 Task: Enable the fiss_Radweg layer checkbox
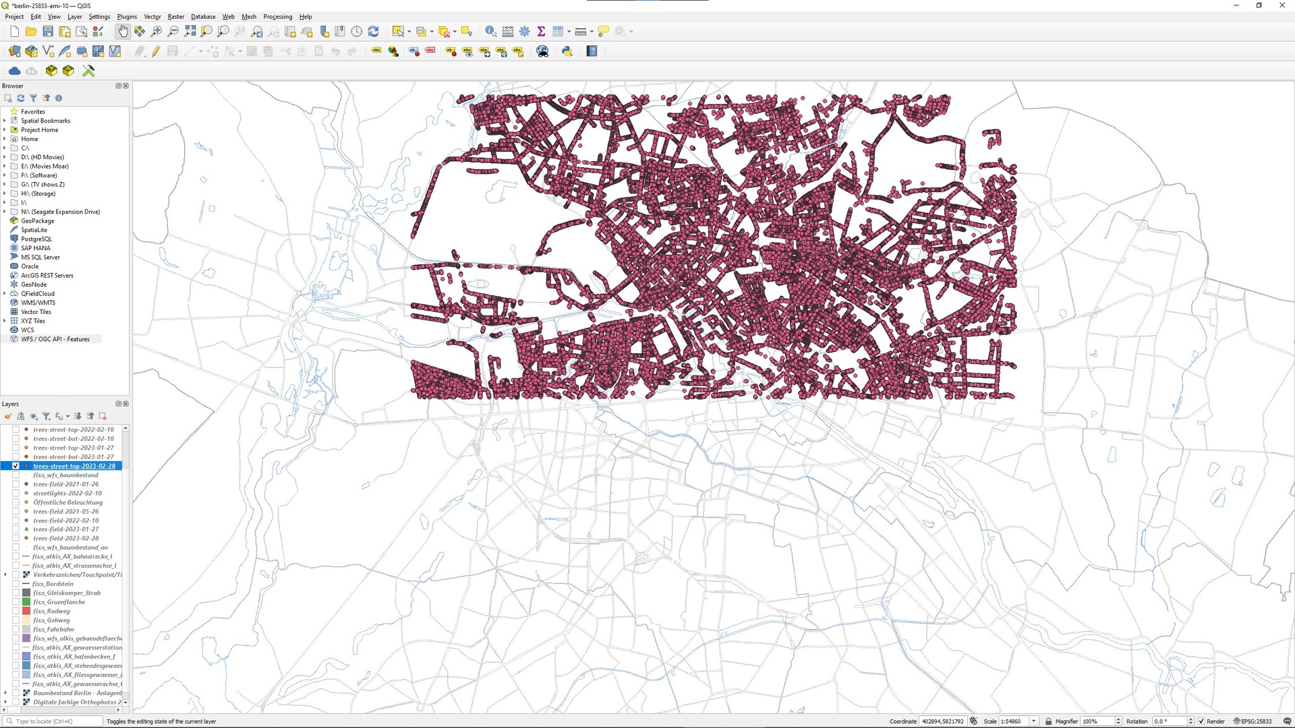click(x=16, y=611)
